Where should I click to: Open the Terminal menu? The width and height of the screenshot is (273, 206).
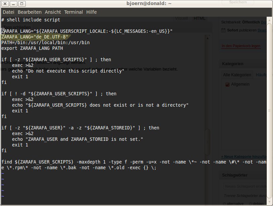point(73,12)
